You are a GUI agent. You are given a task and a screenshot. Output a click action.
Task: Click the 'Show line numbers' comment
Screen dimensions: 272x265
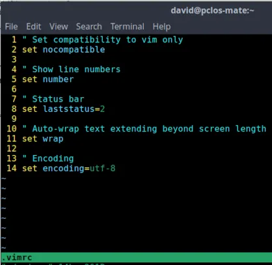click(x=72, y=70)
